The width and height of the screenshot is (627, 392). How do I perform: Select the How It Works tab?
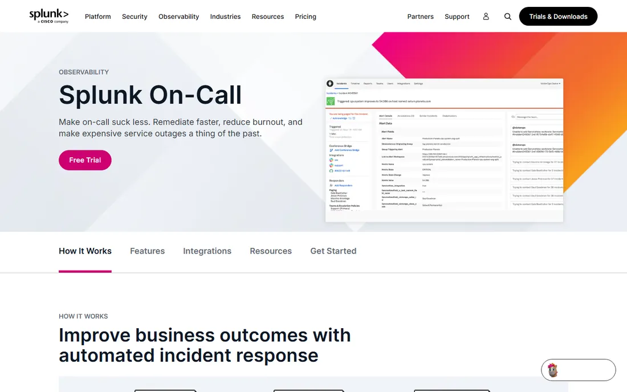[85, 251]
